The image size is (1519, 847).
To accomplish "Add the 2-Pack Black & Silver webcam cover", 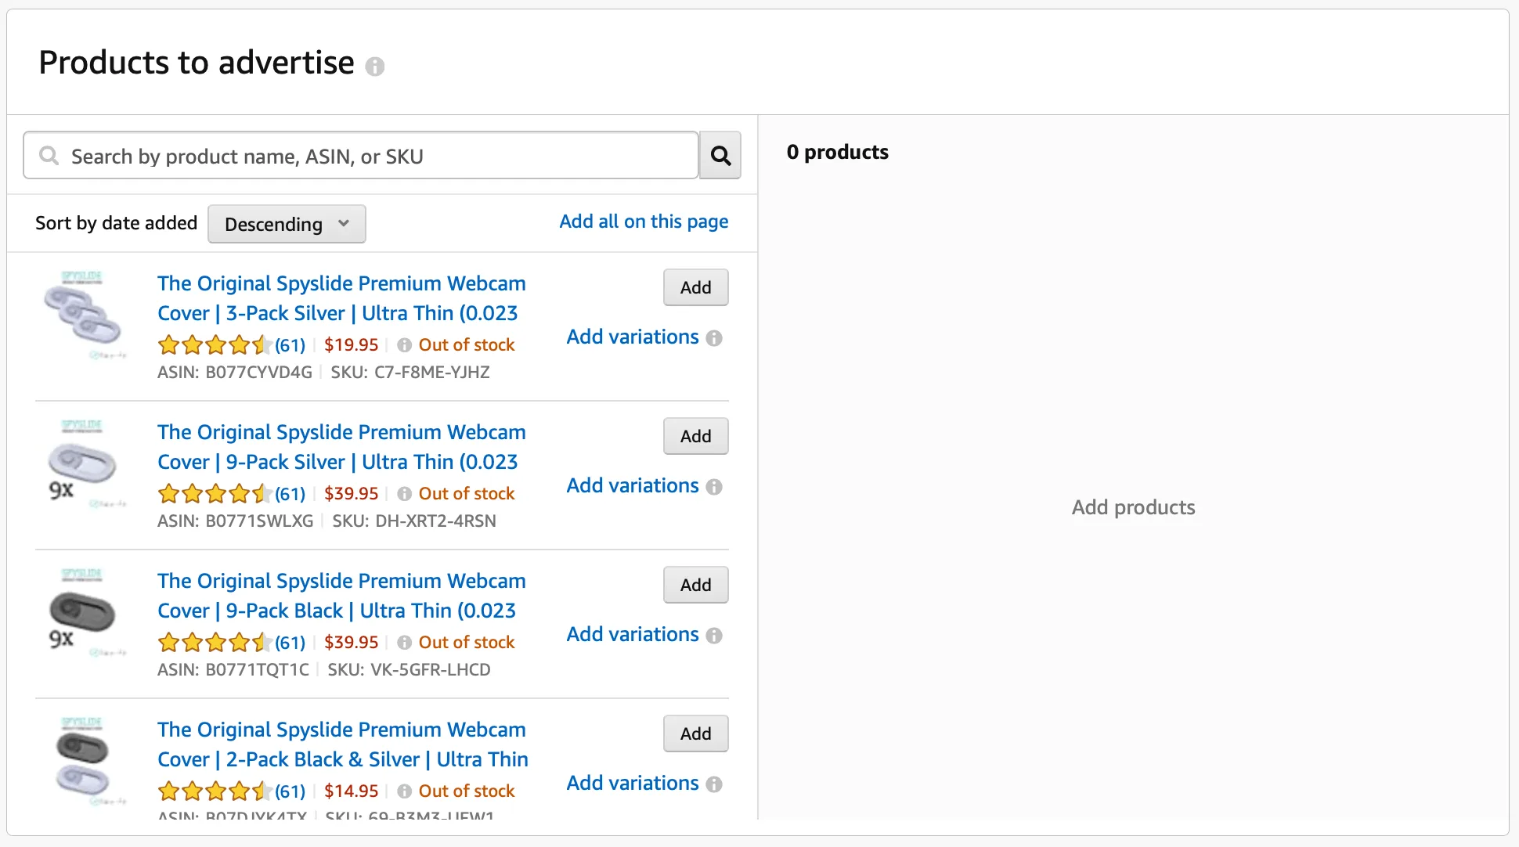I will click(696, 733).
